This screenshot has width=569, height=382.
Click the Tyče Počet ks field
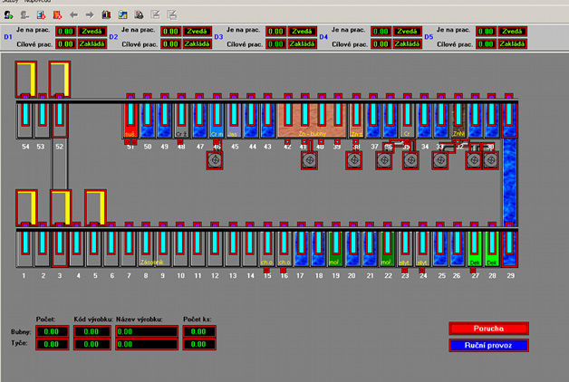[199, 344]
